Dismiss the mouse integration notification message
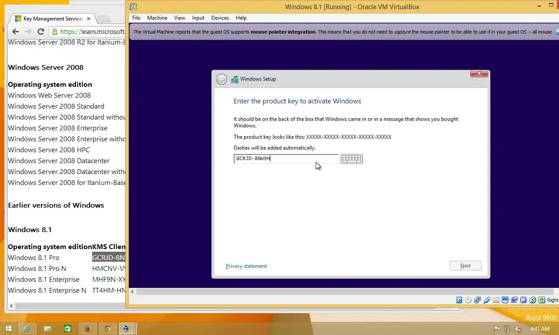Image resolution: width=559 pixels, height=335 pixels. [557, 31]
